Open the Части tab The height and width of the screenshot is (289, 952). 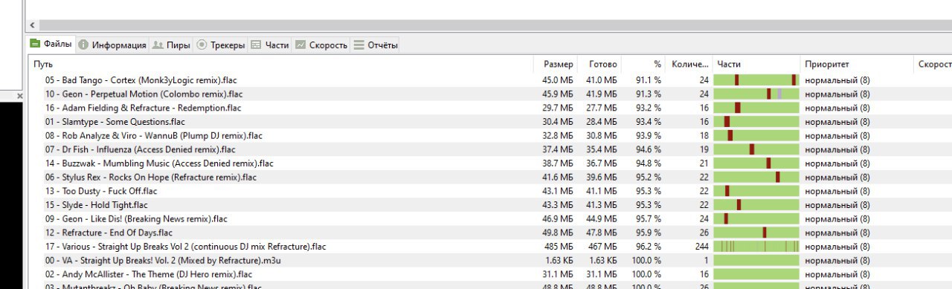tap(270, 45)
